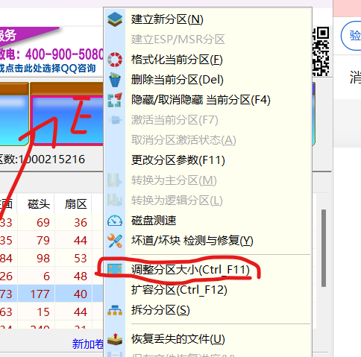Click the greyed plug icon for 激活当前分区
This screenshot has height=357, width=361.
[x=115, y=120]
